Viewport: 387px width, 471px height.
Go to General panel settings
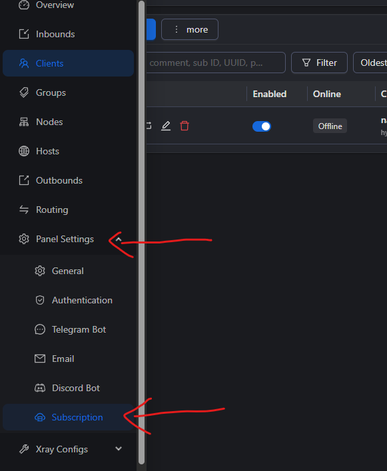click(x=68, y=271)
